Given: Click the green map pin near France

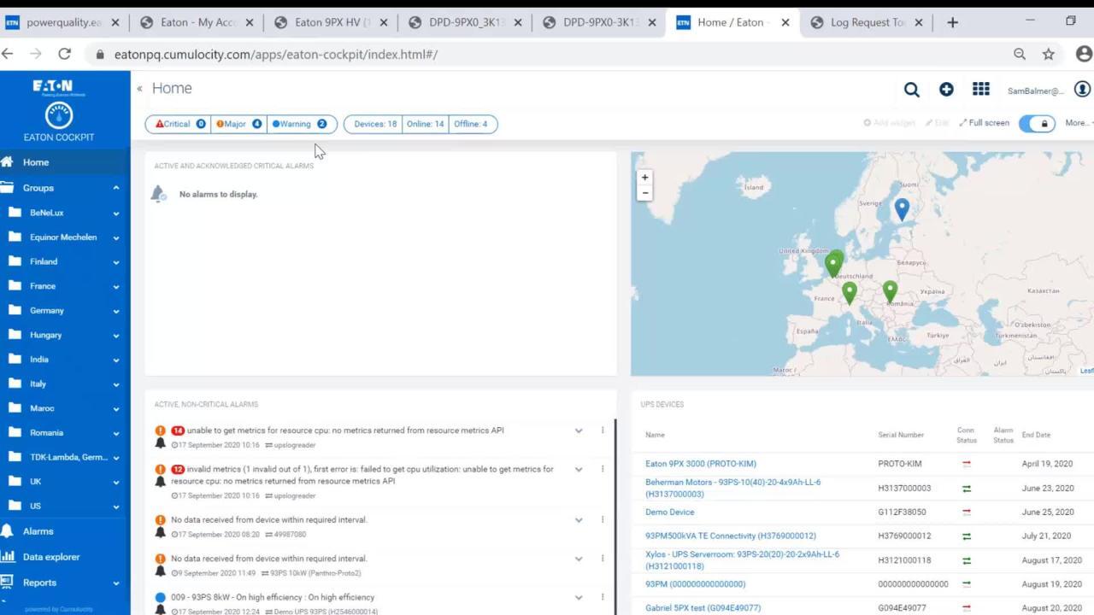Looking at the screenshot, I should [x=849, y=293].
